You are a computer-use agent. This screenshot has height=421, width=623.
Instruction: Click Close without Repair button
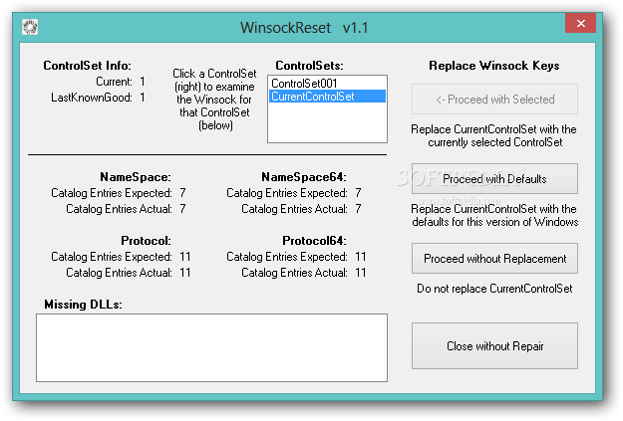(x=494, y=346)
